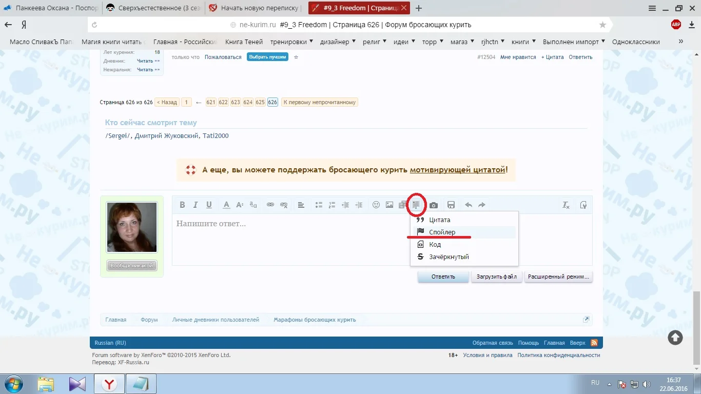Image resolution: width=701 pixels, height=394 pixels.
Task: Create a bulleted list
Action: [318, 205]
